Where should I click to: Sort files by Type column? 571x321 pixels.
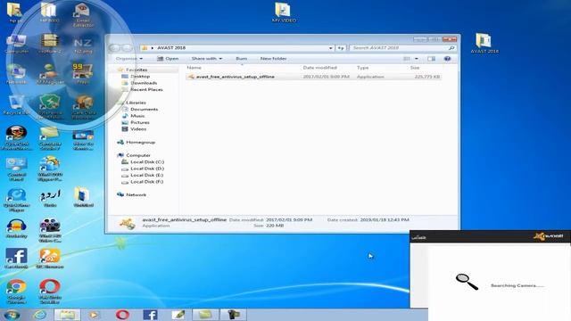363,68
